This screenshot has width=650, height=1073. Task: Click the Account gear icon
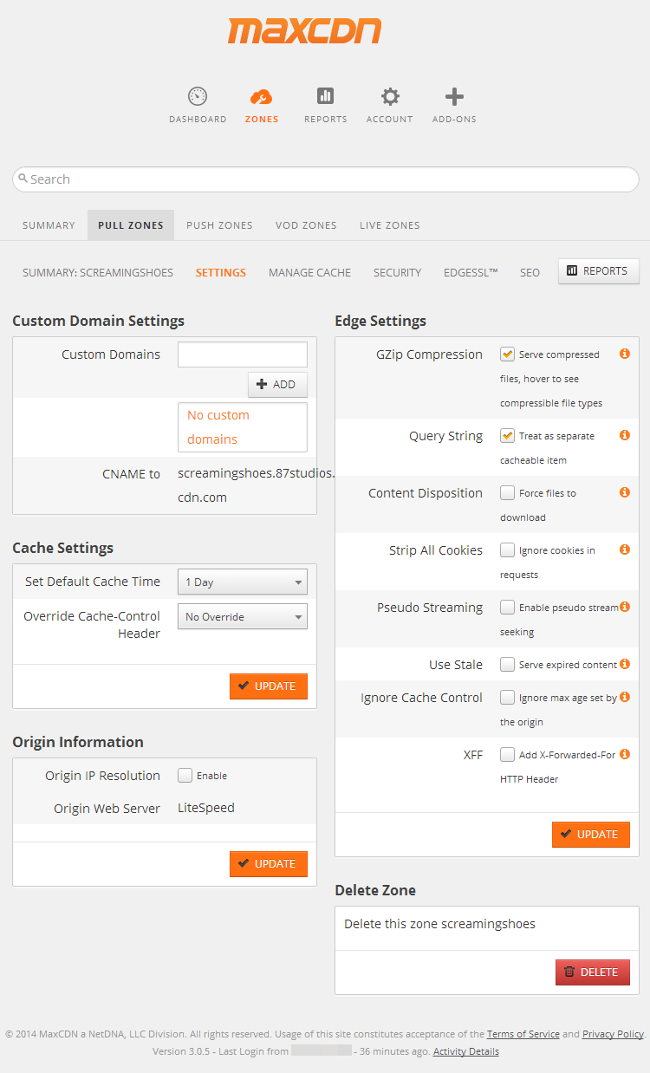(389, 95)
